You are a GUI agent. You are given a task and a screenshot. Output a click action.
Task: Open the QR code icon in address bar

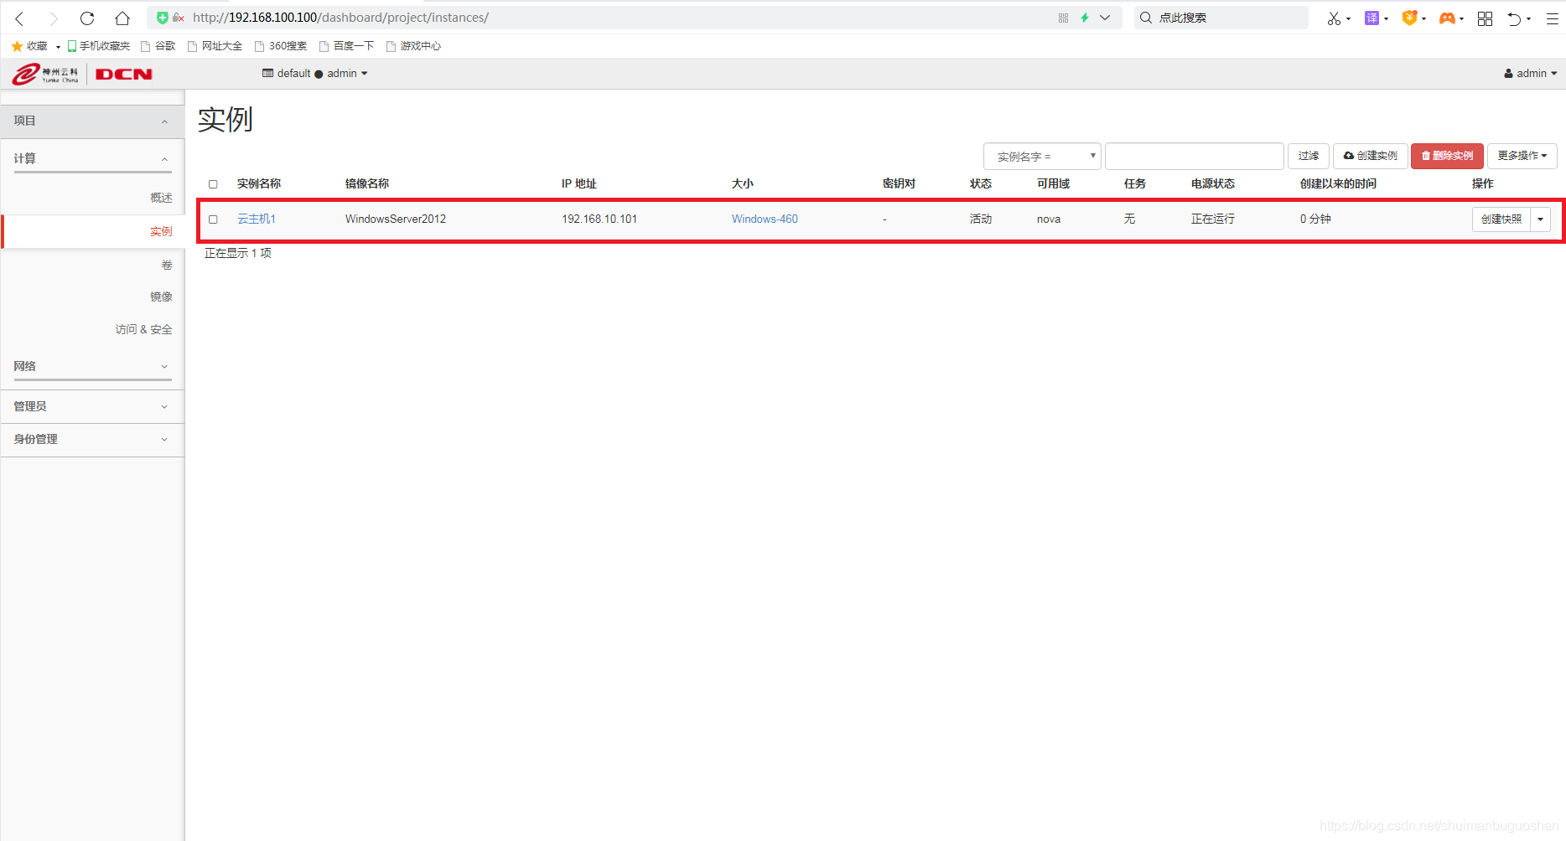click(1063, 18)
